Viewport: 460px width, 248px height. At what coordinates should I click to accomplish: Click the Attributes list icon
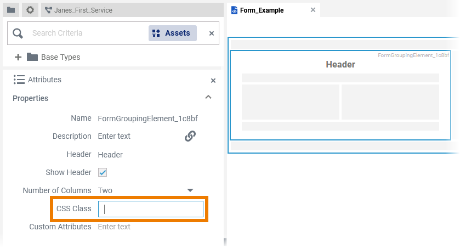(x=19, y=80)
